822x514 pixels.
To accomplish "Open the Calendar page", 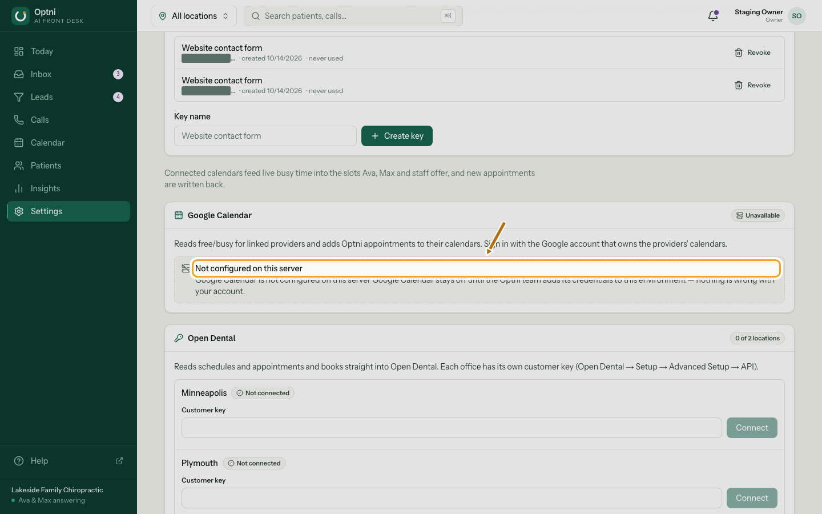I will [x=68, y=143].
